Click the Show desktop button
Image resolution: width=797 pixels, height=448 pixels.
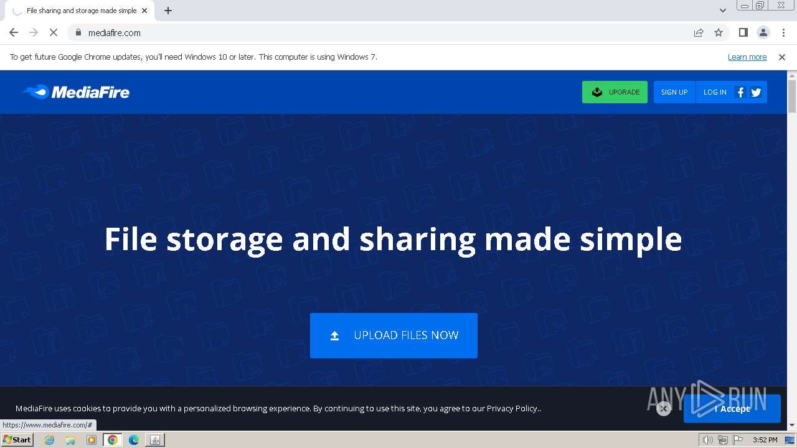(790, 440)
